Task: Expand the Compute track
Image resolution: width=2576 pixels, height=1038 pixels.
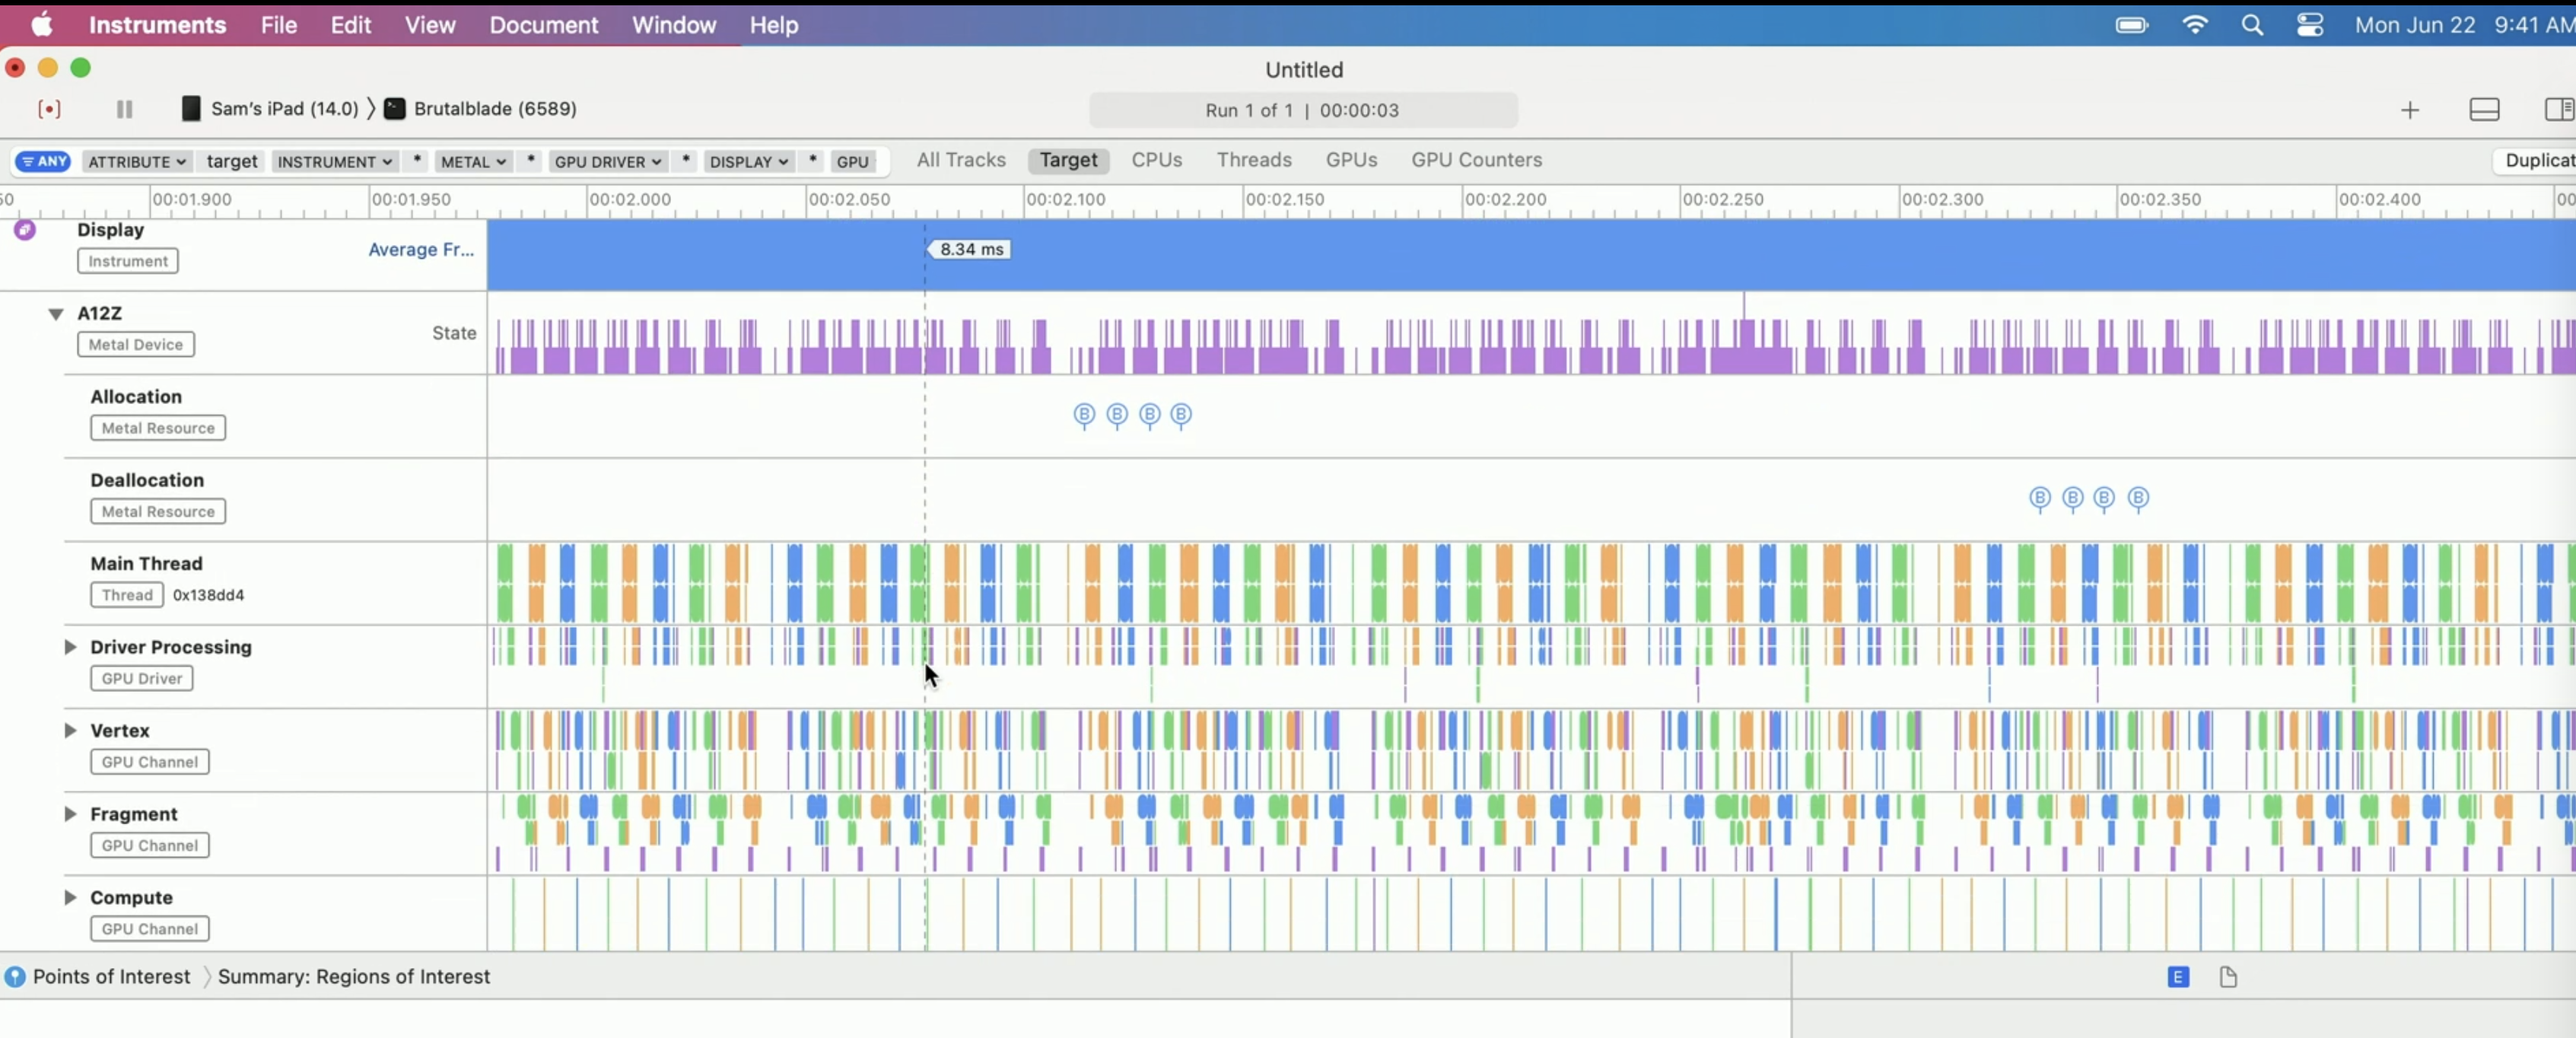Action: tap(70, 898)
